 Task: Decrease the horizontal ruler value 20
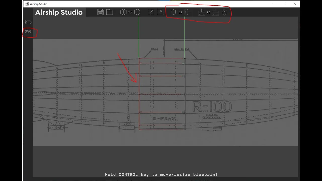215,12
